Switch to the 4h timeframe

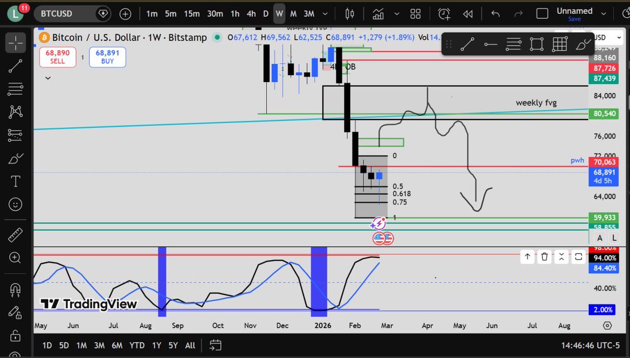[x=251, y=14]
